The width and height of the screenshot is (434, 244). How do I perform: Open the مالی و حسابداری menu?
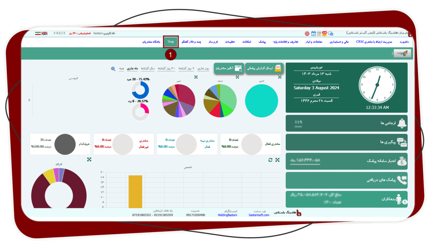339,42
